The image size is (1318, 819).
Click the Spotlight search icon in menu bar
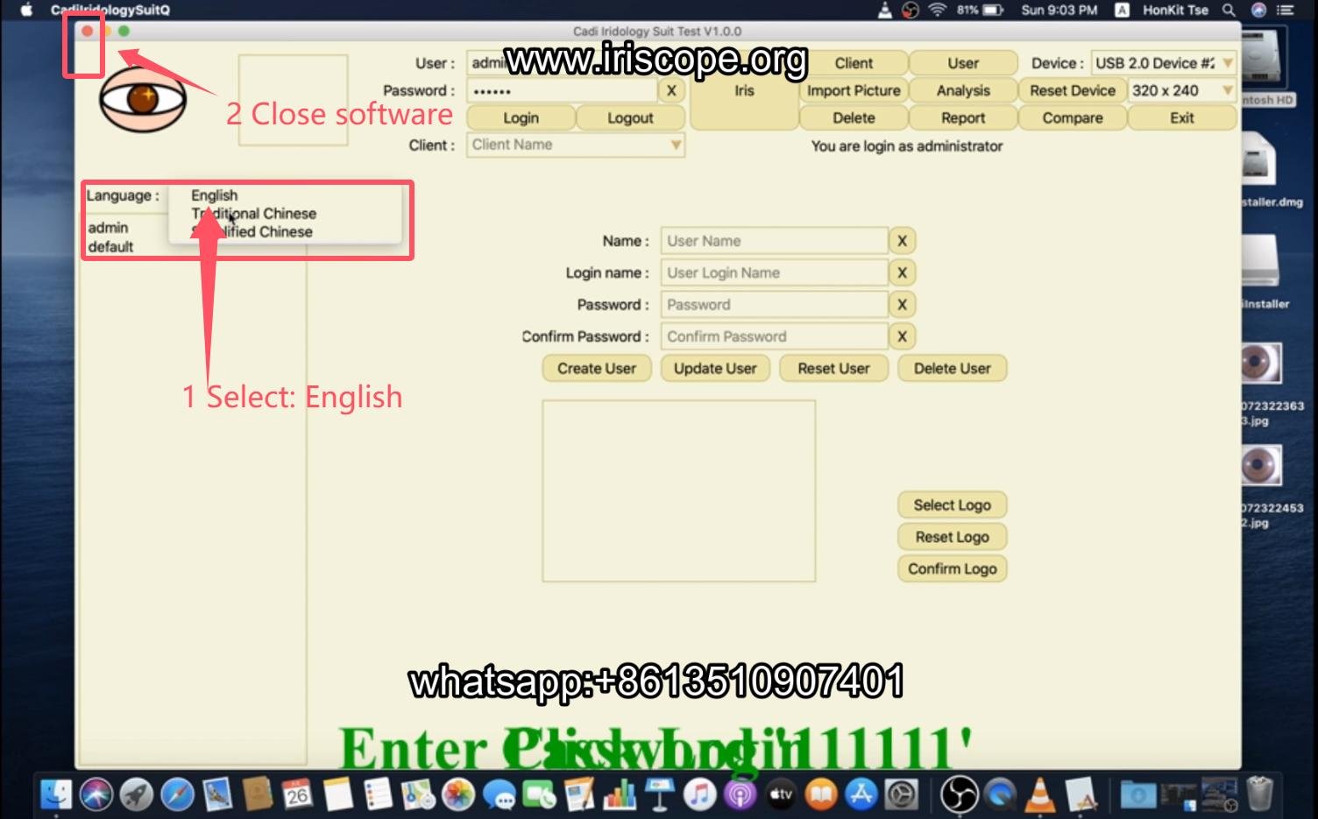(1229, 11)
